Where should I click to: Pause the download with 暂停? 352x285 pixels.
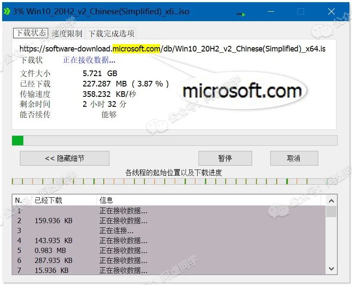click(x=225, y=158)
